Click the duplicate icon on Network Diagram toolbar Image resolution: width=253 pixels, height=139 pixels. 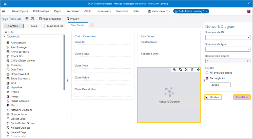pyautogui.click(x=180, y=70)
